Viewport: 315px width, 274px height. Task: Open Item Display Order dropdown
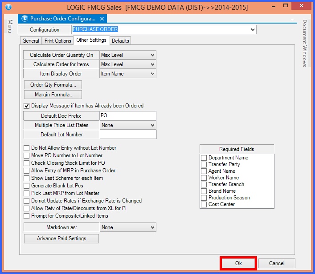coord(152,74)
